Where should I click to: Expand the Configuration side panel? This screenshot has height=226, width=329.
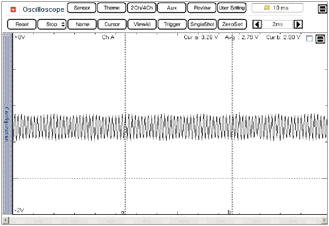[7, 124]
